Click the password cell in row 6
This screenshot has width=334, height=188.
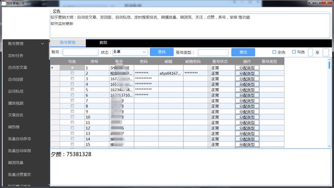pos(146,95)
